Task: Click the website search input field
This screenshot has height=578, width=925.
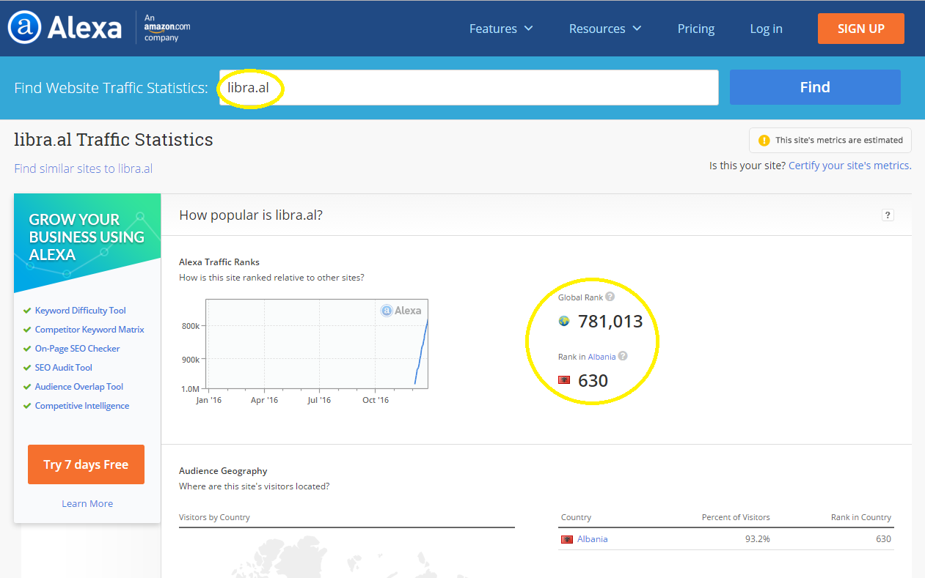Action: pyautogui.click(x=468, y=88)
